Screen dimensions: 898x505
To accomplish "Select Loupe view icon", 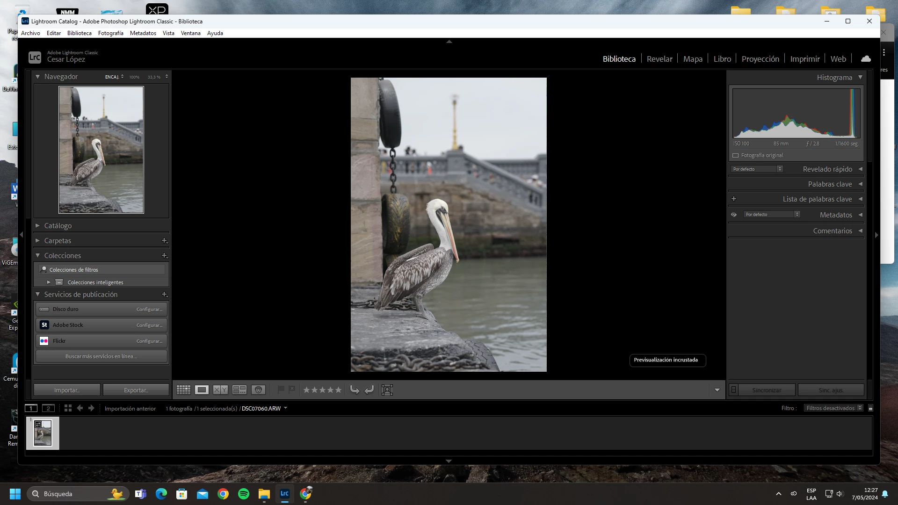I will pyautogui.click(x=202, y=390).
